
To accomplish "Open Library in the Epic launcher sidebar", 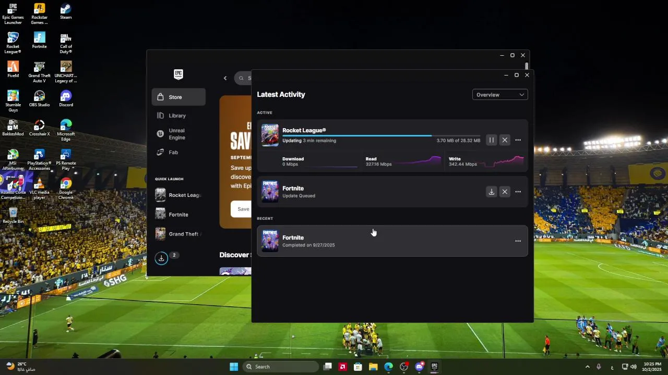I will click(178, 116).
